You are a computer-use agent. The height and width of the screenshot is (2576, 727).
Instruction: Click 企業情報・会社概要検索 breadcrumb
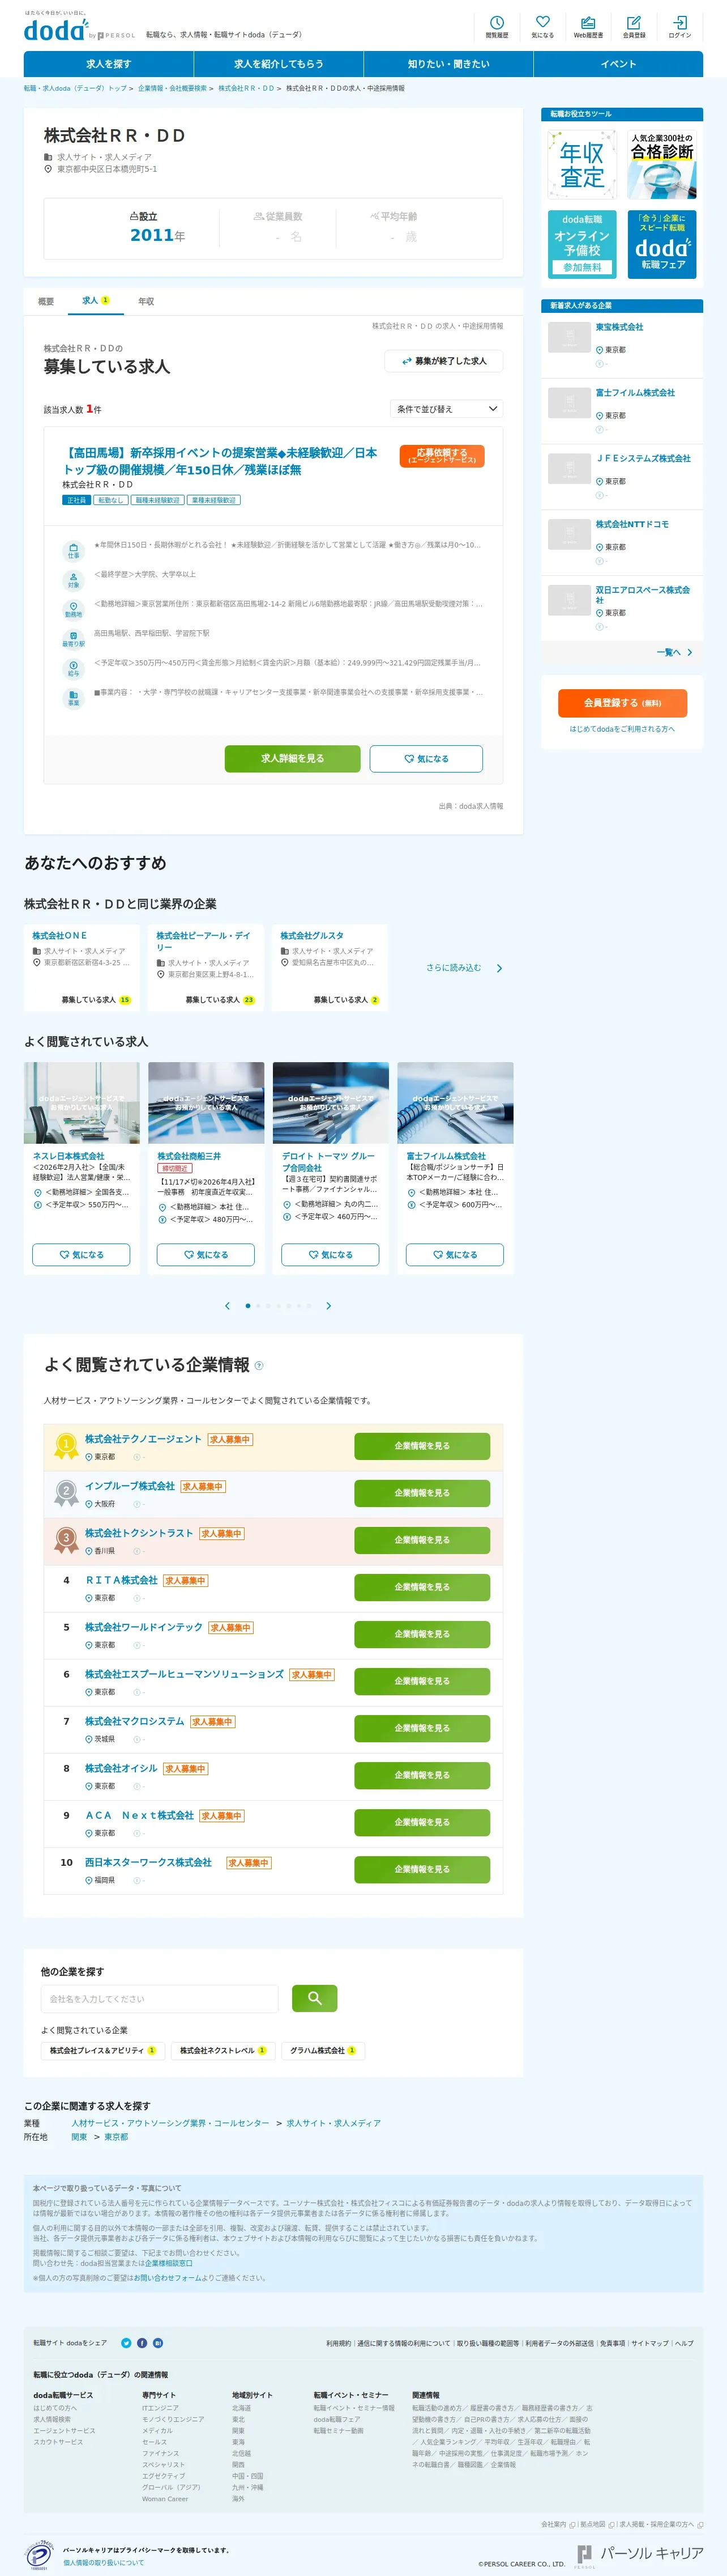172,88
